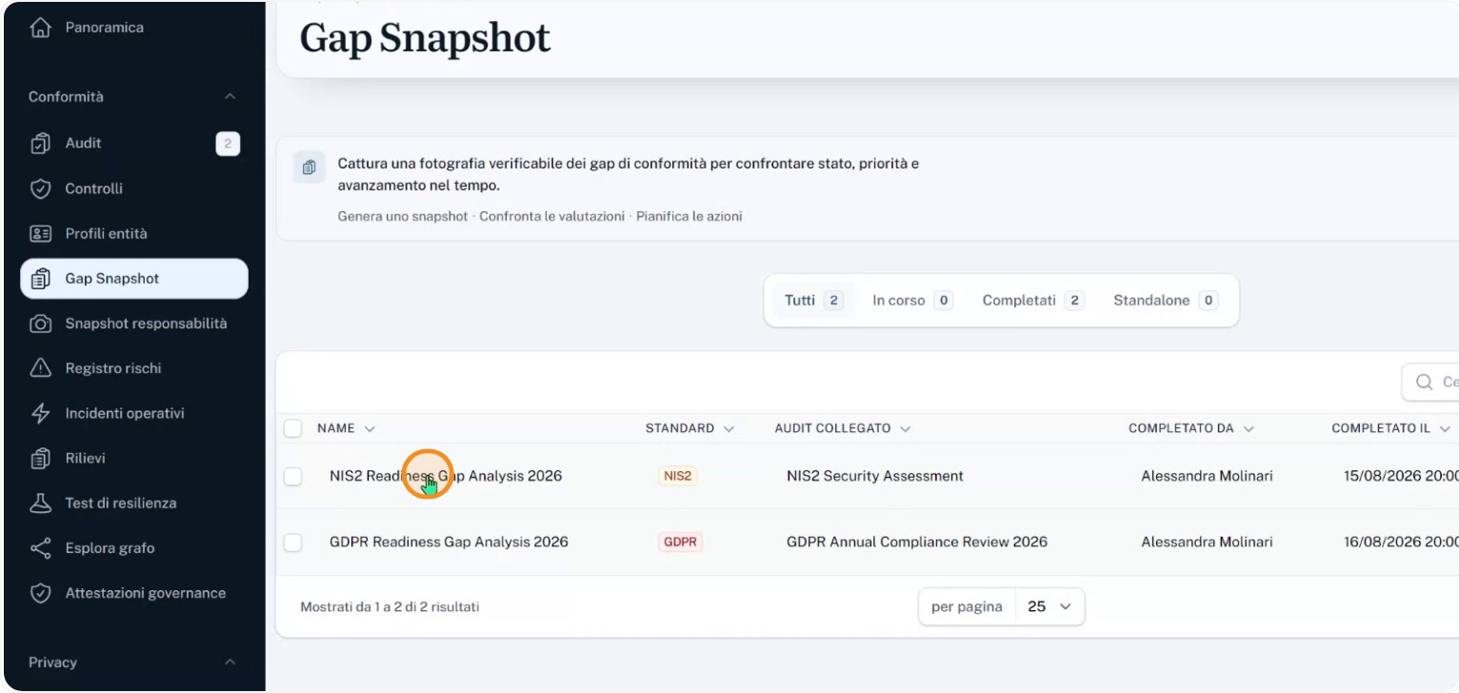1459x693 pixels.
Task: Click the info banner document icon
Action: click(x=309, y=168)
